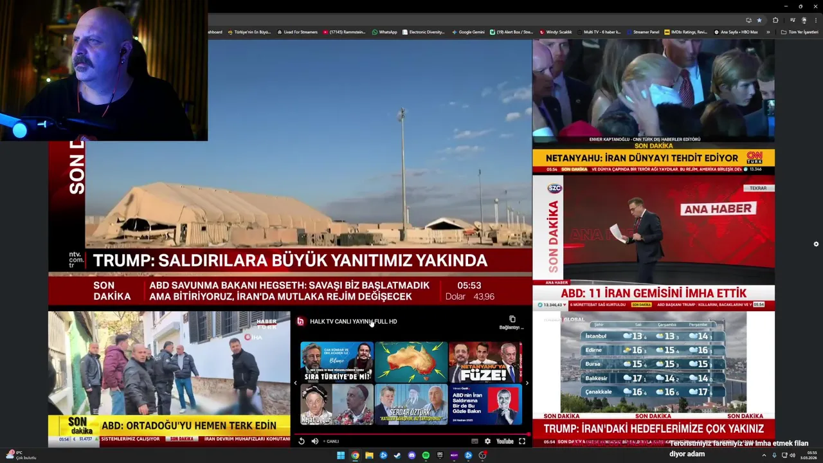Open the Windy: Sıcaklık bookmark

pyautogui.click(x=556, y=32)
